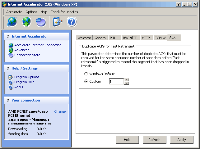The width and height of the screenshot is (200, 149).
Task: Click the icon next to Accelerate Internet Connection
Action: [x=11, y=45]
